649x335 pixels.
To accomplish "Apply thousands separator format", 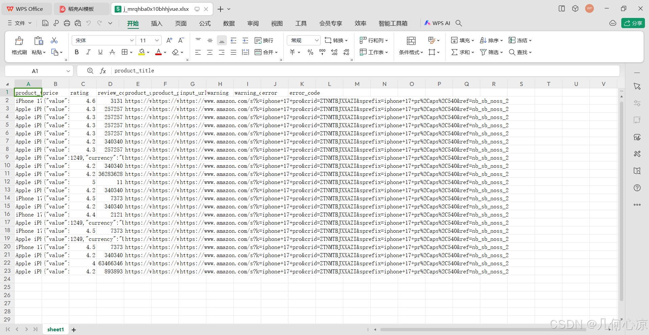I will tap(322, 52).
